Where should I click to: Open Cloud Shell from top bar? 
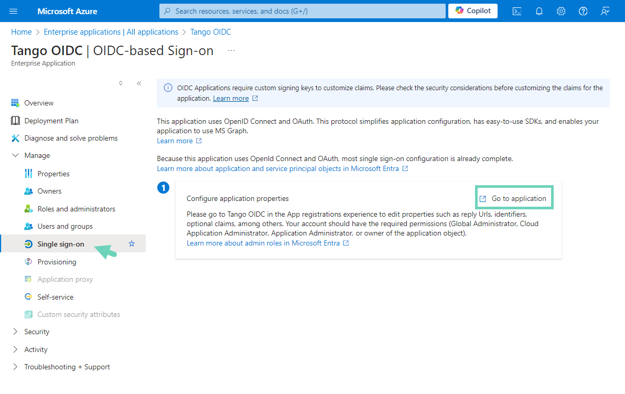(x=516, y=11)
